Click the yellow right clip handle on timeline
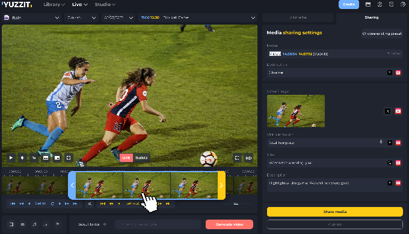This screenshot has height=234, width=409. point(221,185)
